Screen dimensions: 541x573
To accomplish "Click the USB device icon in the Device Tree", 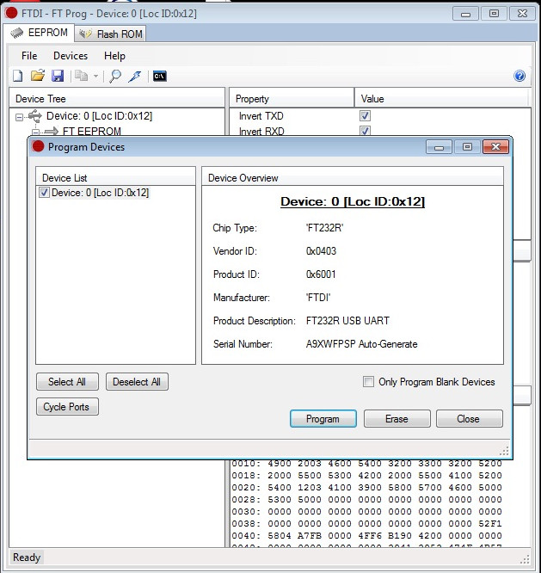I will click(x=35, y=116).
